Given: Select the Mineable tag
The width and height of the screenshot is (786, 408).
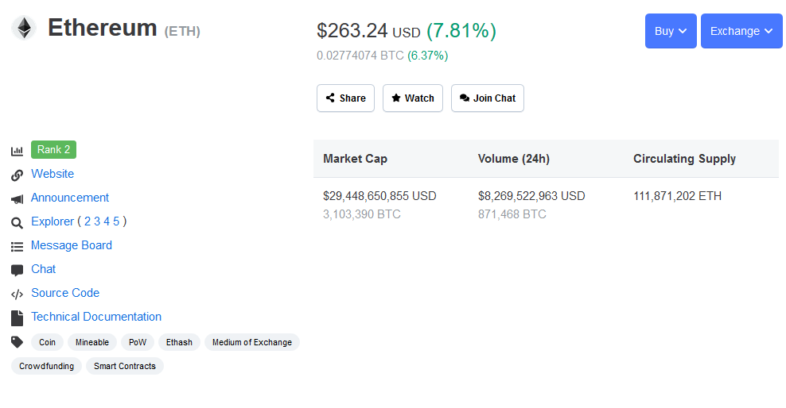Looking at the screenshot, I should tap(92, 342).
